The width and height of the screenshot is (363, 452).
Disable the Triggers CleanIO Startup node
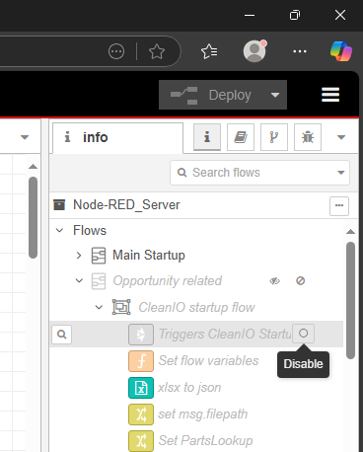point(303,334)
